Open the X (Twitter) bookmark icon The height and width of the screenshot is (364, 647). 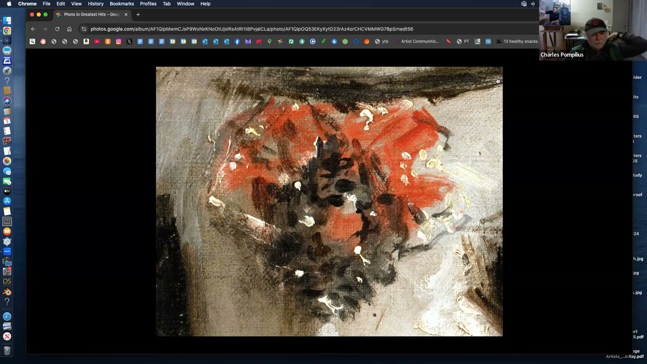(x=129, y=41)
